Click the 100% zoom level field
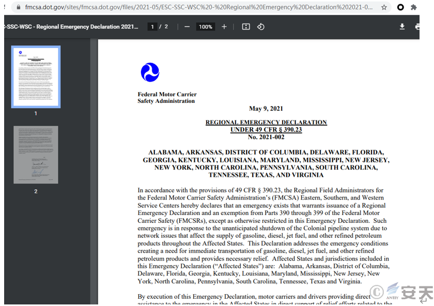Image resolution: width=434 pixels, height=306 pixels. (206, 27)
